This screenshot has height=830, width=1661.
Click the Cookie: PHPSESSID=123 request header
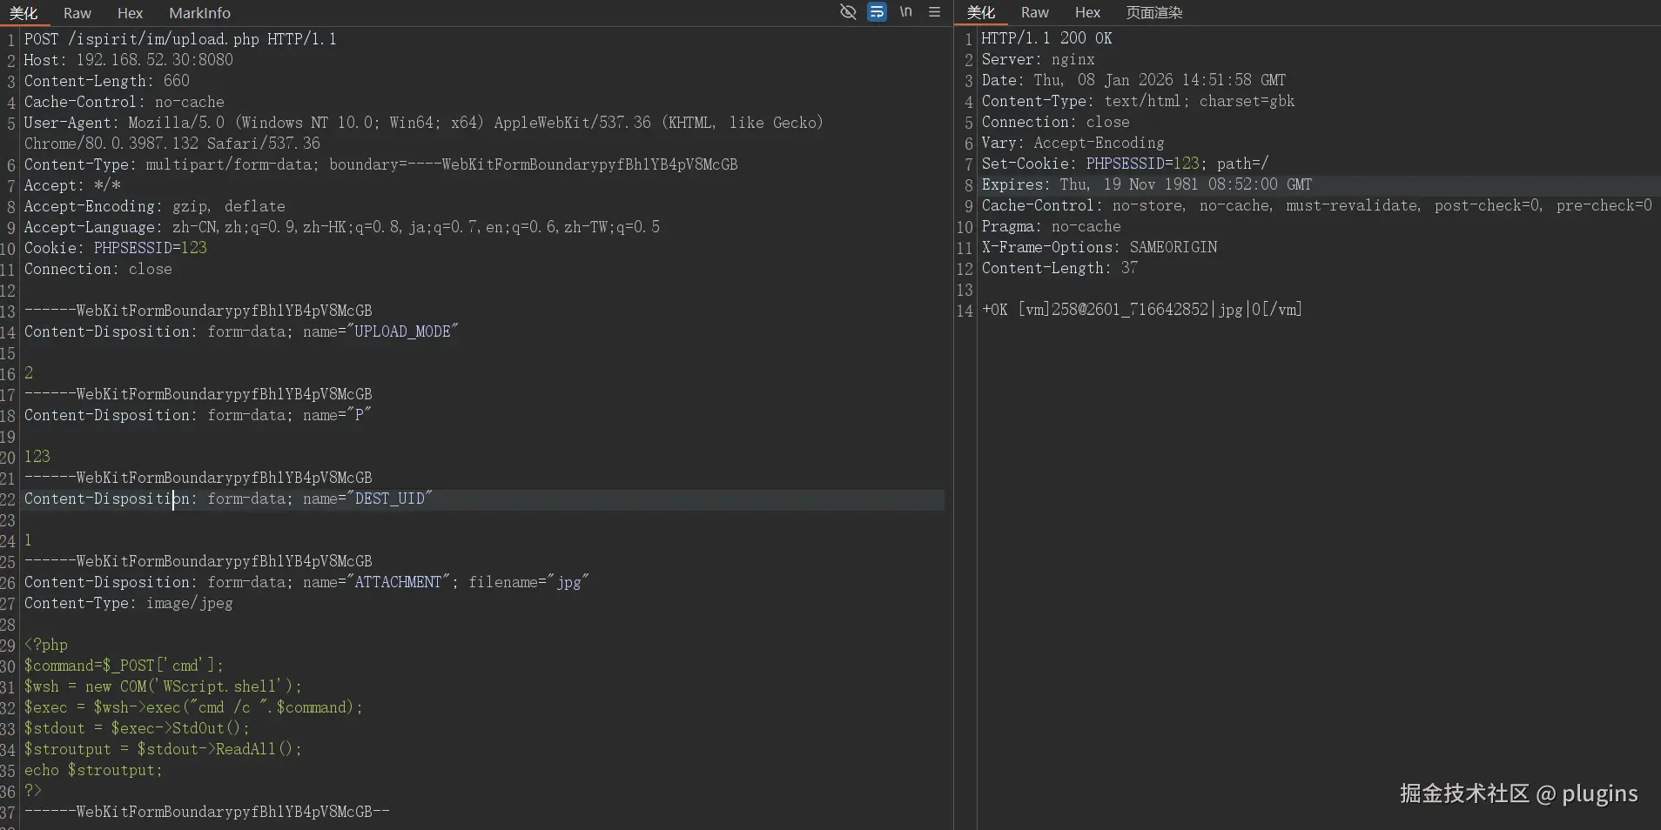[116, 248]
